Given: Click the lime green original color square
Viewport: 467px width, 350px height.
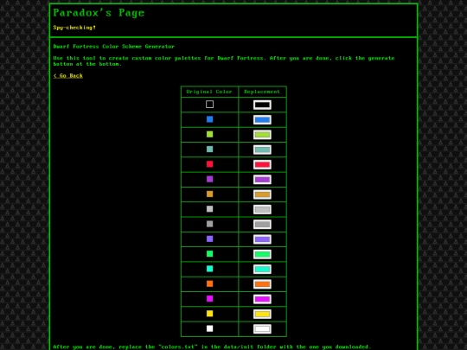Looking at the screenshot, I should pyautogui.click(x=209, y=134).
